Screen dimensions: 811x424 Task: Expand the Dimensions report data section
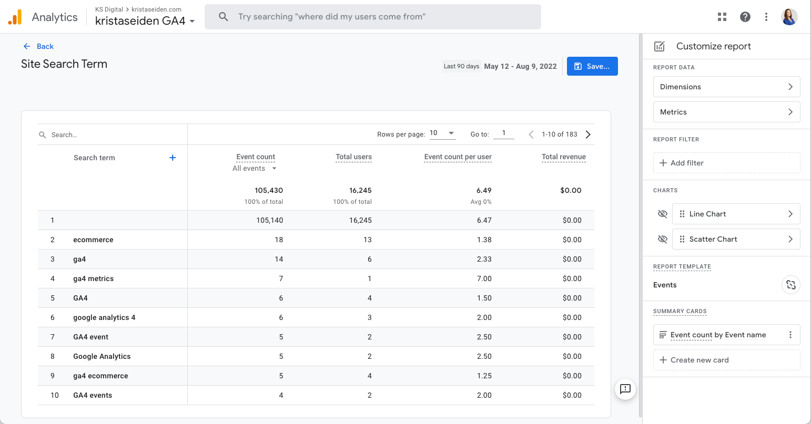(726, 87)
